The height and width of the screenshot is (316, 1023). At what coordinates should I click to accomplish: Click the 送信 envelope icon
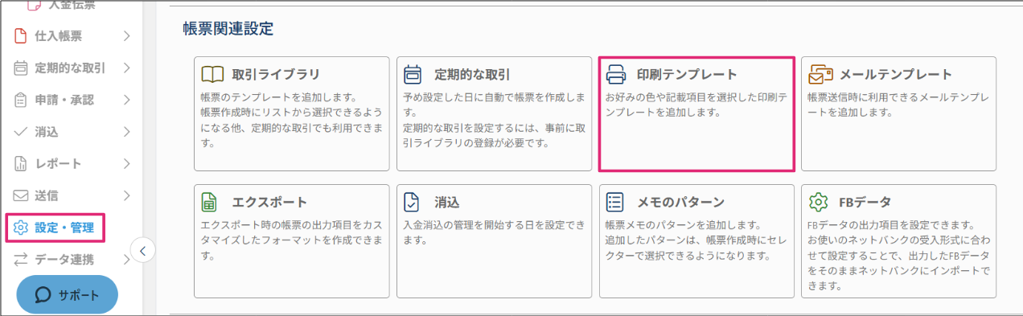coord(21,195)
